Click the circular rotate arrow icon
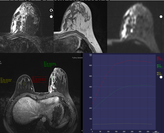 click(51, 10)
